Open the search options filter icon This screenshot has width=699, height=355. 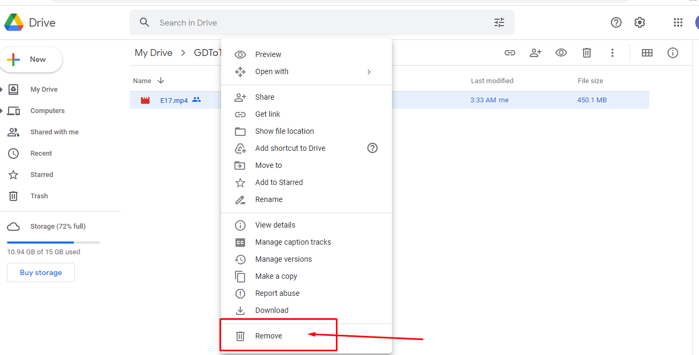click(499, 22)
